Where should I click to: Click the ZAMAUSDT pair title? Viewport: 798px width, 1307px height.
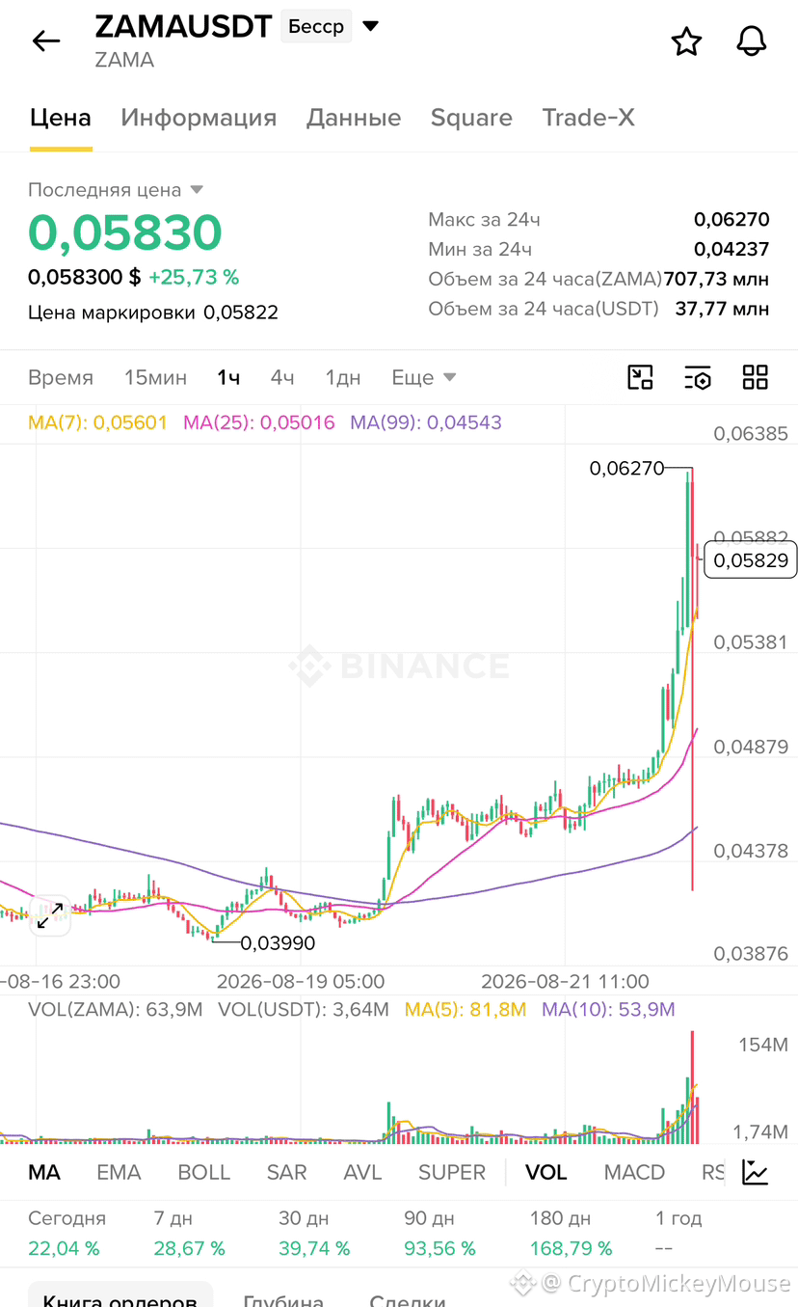click(183, 26)
